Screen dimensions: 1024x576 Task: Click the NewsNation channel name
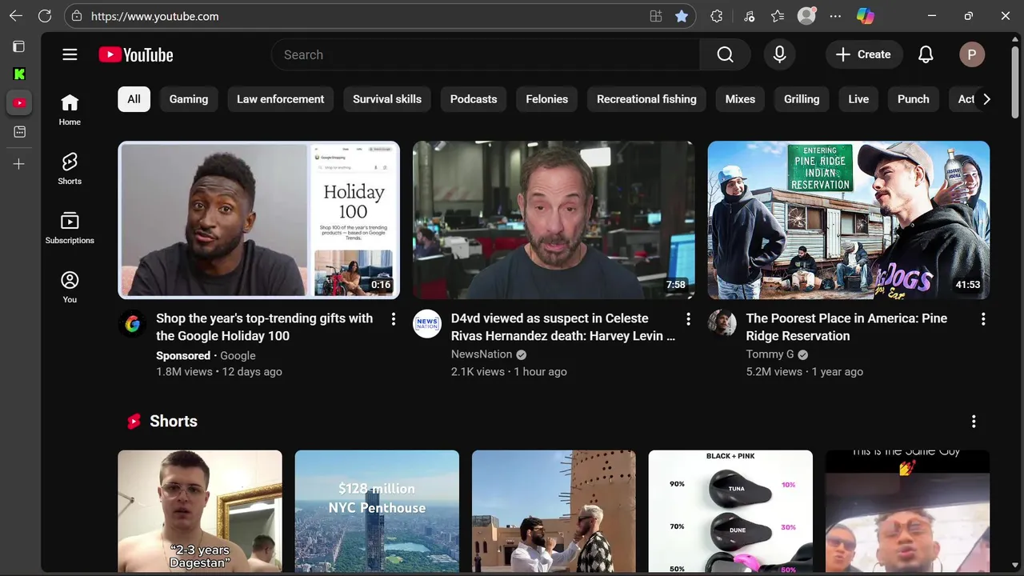[482, 354]
